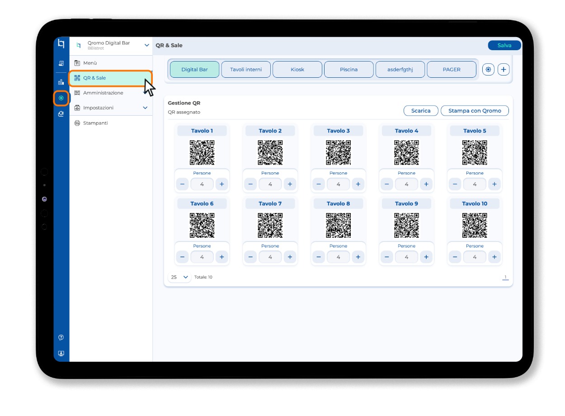Add a new room with plus icon
This screenshot has height=416, width=565.
tap(504, 70)
